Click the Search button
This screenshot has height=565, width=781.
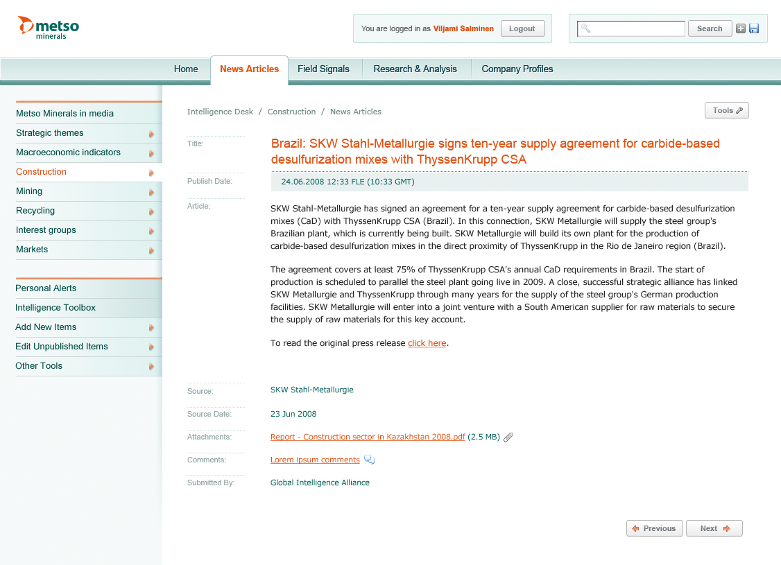[x=710, y=28]
